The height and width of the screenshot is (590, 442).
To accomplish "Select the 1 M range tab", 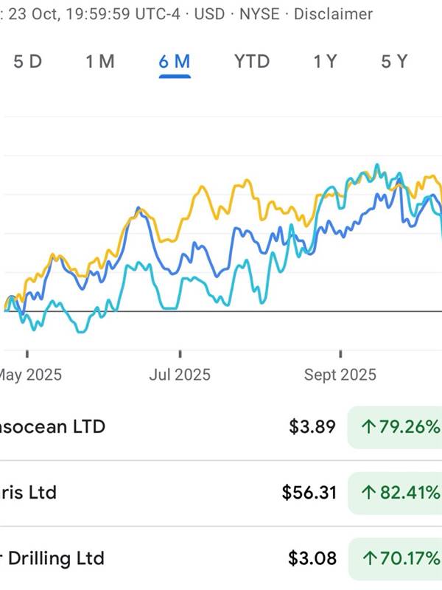I will click(x=100, y=61).
